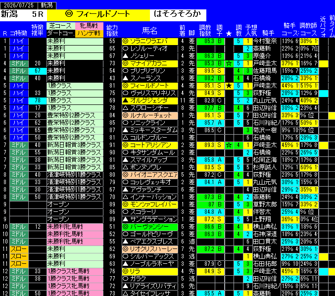Click the 予想人気 column header
The height and width of the screenshot is (296, 335).
click(251, 30)
